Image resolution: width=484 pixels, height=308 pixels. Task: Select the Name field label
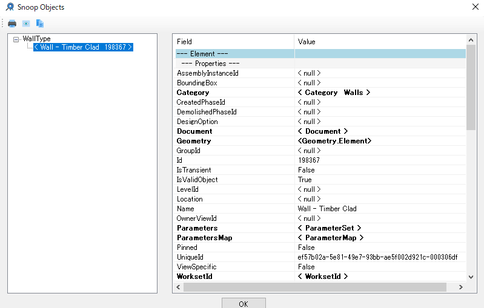185,209
